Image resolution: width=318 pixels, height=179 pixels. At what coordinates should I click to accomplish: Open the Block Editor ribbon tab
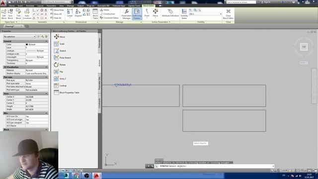[x=149, y=5]
